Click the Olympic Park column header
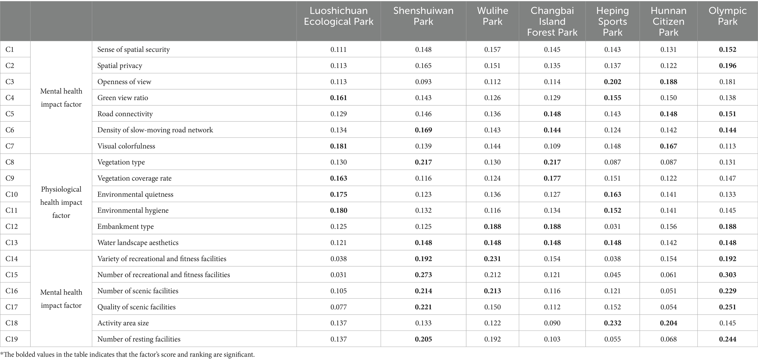Image resolution: width=758 pixels, height=361 pixels. pyautogui.click(x=727, y=16)
